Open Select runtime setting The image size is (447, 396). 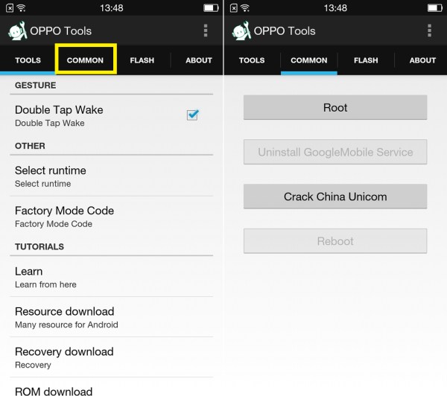click(x=112, y=176)
